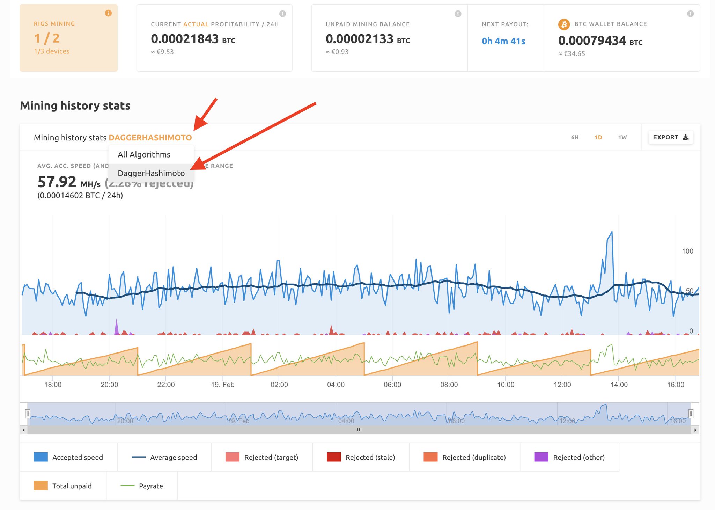The image size is (715, 510).
Task: Click the Total unpaid orange legend swatch
Action: 40,486
